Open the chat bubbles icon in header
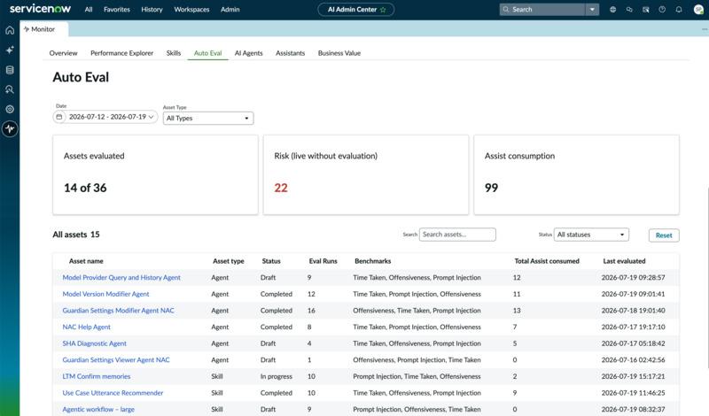This screenshot has height=416, width=709. click(x=629, y=10)
